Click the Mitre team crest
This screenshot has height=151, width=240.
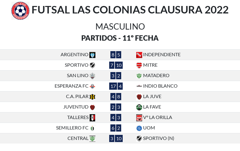(x=139, y=65)
